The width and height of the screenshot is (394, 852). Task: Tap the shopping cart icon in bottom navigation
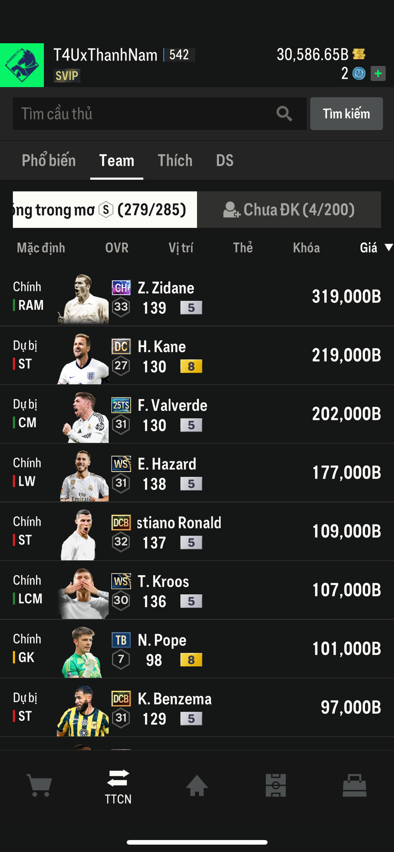pyautogui.click(x=40, y=785)
